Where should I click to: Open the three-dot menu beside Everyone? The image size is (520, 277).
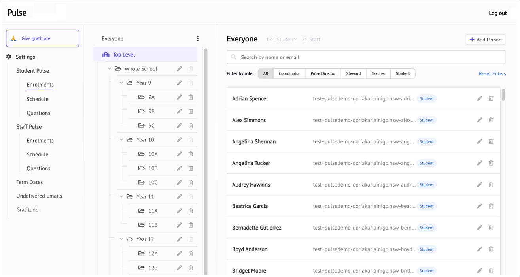(x=198, y=39)
